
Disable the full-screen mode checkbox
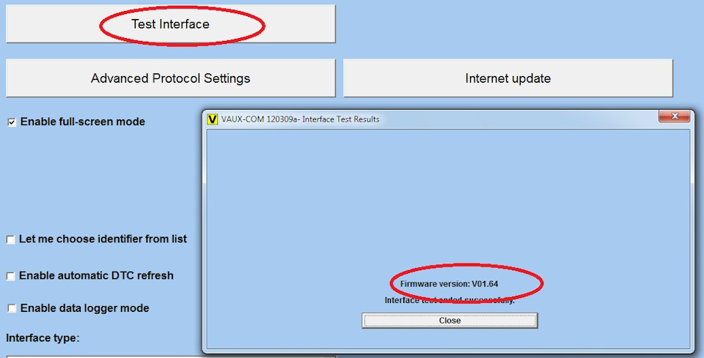point(12,122)
